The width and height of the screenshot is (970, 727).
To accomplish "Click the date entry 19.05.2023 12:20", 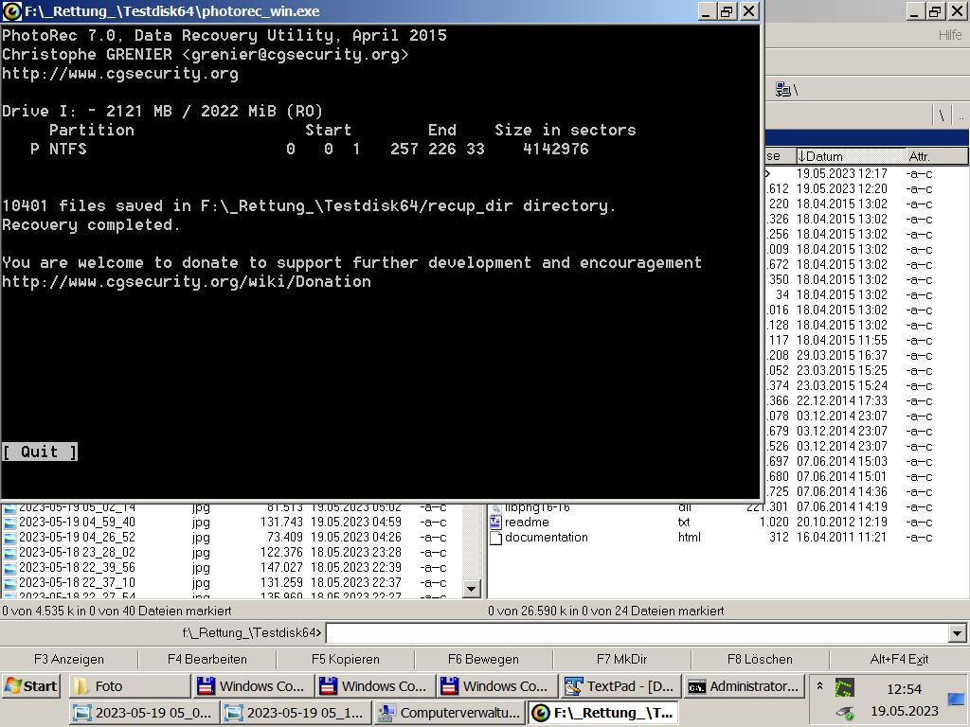I will coord(841,188).
